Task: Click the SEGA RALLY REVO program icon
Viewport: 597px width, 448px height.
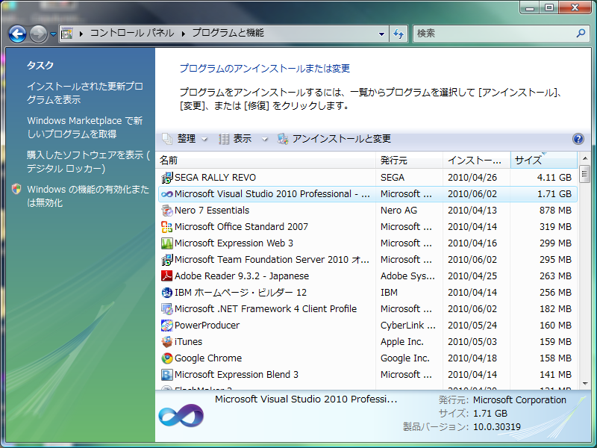Action: coord(166,178)
